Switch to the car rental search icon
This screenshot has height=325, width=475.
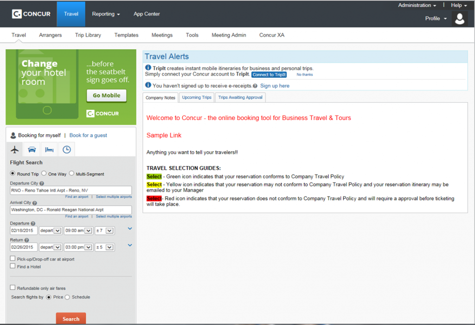32,149
